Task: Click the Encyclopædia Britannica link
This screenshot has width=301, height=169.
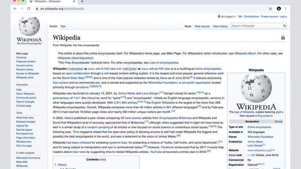Action: [x=176, y=118]
